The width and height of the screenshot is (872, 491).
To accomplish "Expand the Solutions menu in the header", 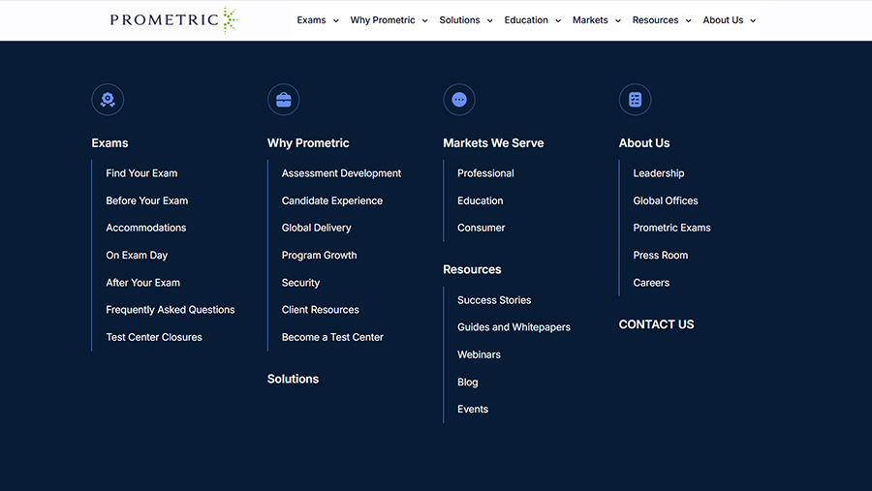I will point(466,20).
